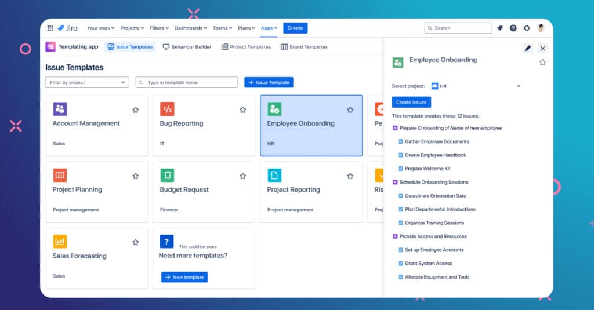Select the Grant System Access item
This screenshot has width=594, height=310.
[429, 264]
